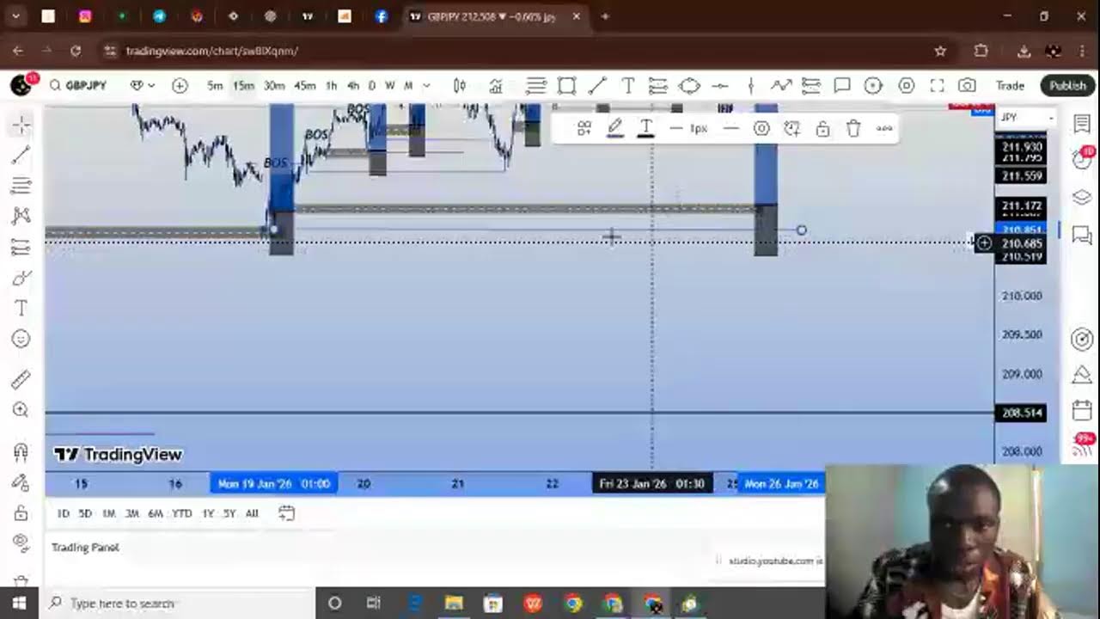Add an alert on the selected drawing
Viewport: 1100px width, 619px height.
(792, 129)
